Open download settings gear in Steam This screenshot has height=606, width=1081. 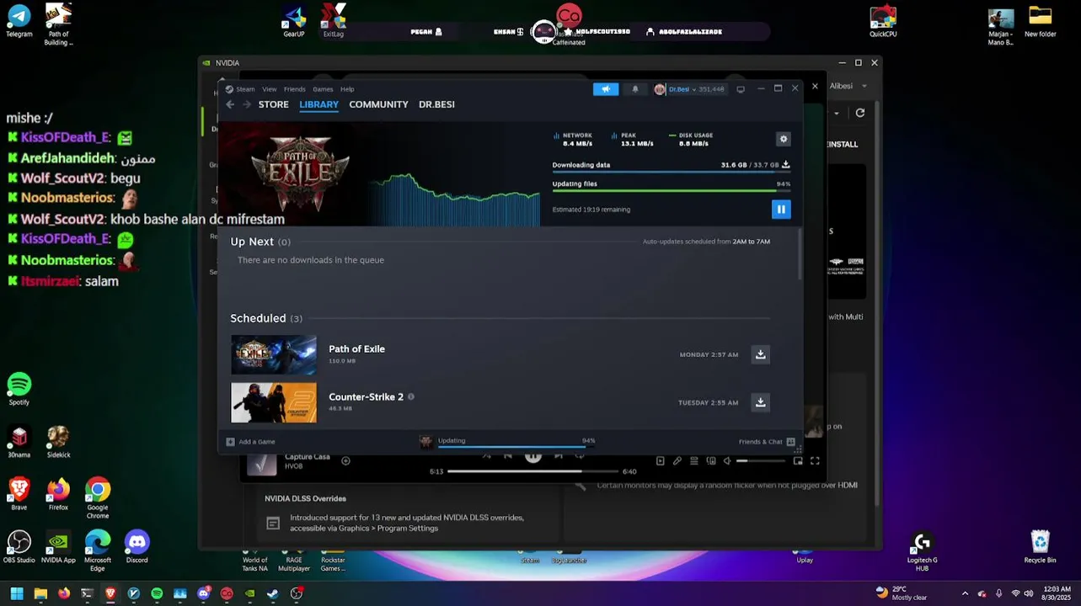pyautogui.click(x=784, y=139)
